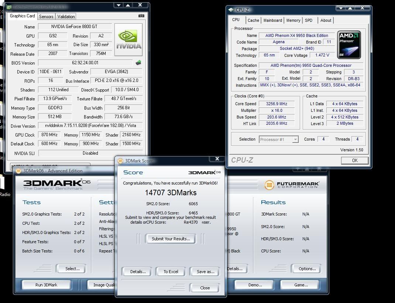Click the Game button in 3DMark06
395x303 pixels.
[301, 285]
